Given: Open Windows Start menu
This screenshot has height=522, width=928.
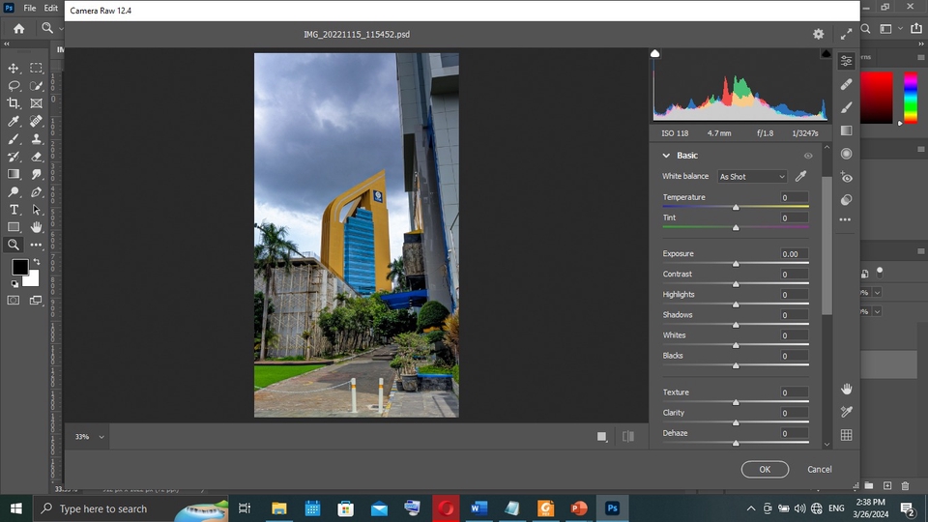Looking at the screenshot, I should click(16, 508).
